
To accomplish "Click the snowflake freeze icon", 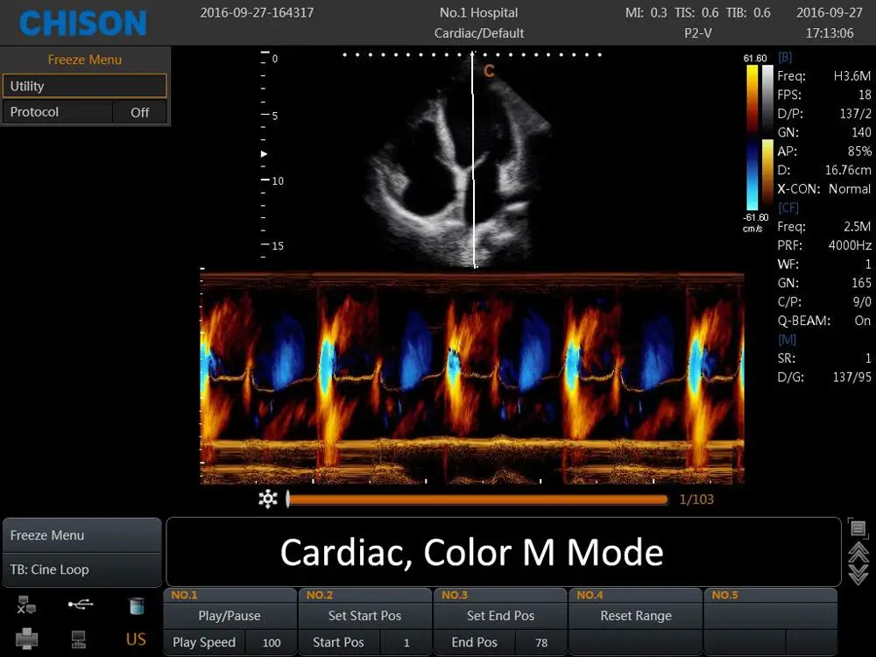I will 268,499.
